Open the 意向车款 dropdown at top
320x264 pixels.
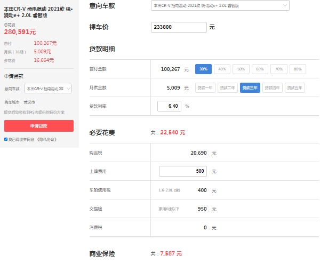(x=220, y=6)
